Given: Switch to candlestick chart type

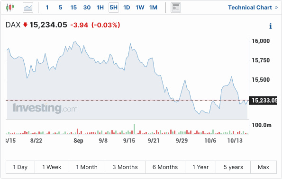Looking at the screenshot, I should 10,8.
